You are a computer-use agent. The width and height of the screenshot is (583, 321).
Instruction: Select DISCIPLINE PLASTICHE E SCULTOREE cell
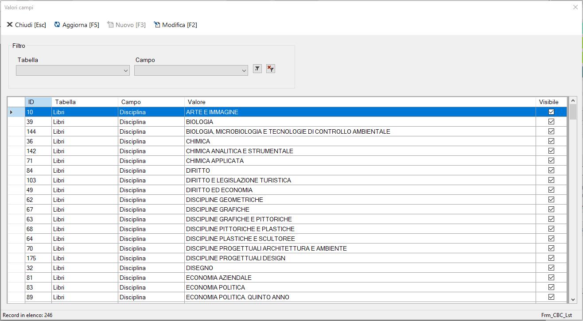tap(360, 239)
